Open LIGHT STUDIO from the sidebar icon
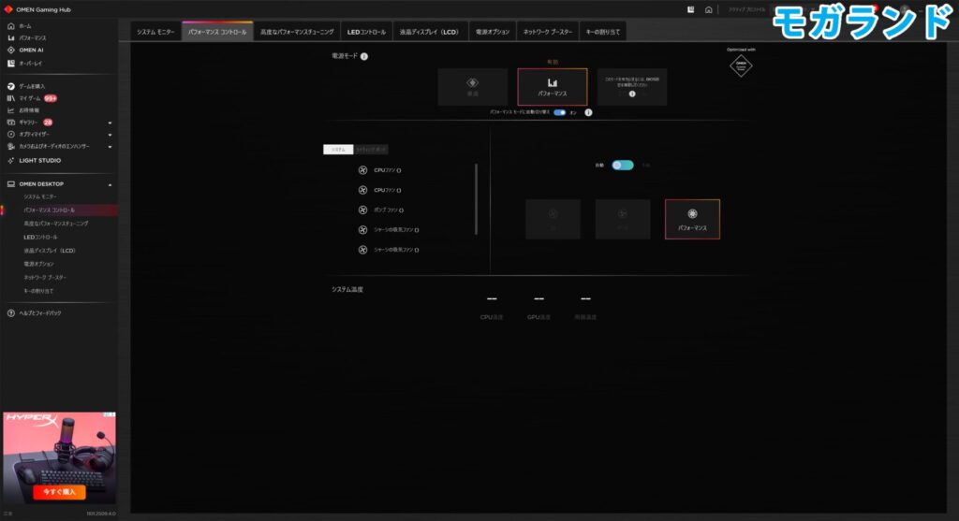The image size is (959, 521). pos(10,160)
